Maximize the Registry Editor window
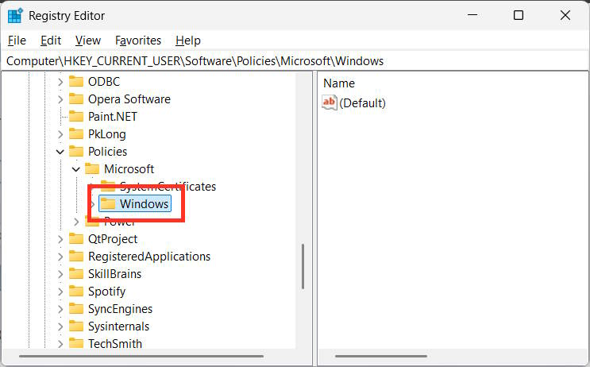This screenshot has height=367, width=590. coord(519,15)
